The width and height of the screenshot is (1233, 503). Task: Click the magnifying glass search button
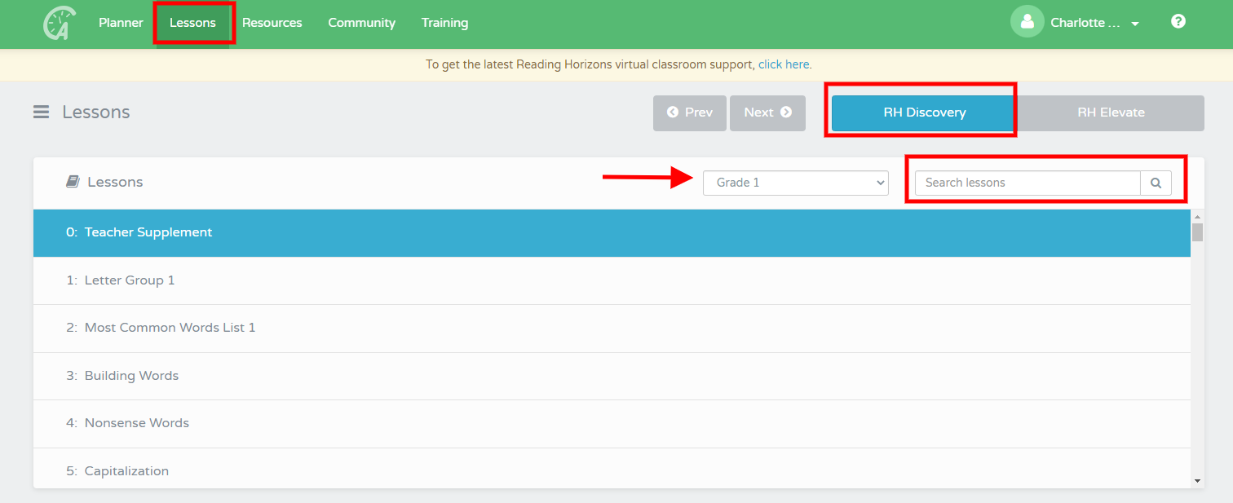1156,183
